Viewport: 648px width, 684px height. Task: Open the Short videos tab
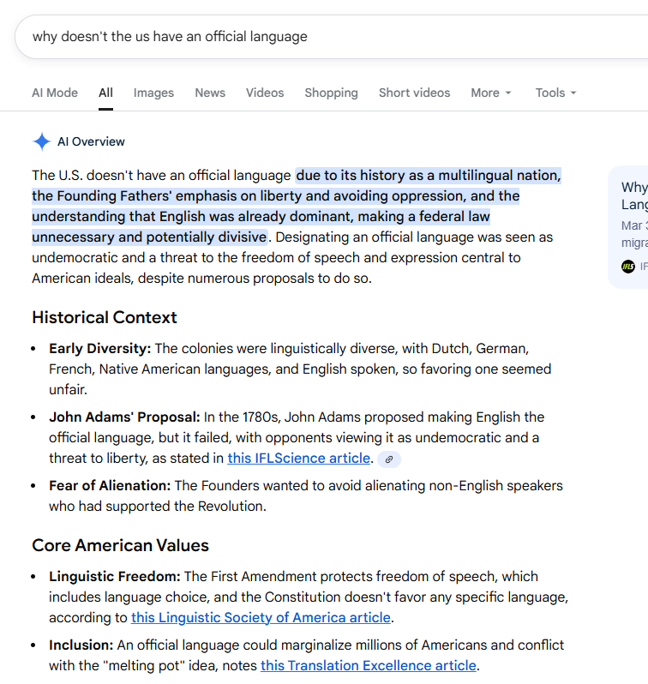(x=414, y=93)
